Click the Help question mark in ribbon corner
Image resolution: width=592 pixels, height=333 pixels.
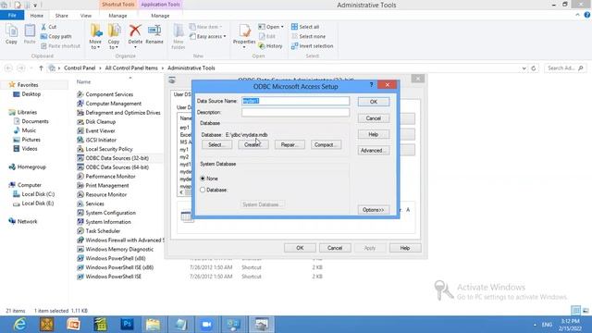[586, 15]
